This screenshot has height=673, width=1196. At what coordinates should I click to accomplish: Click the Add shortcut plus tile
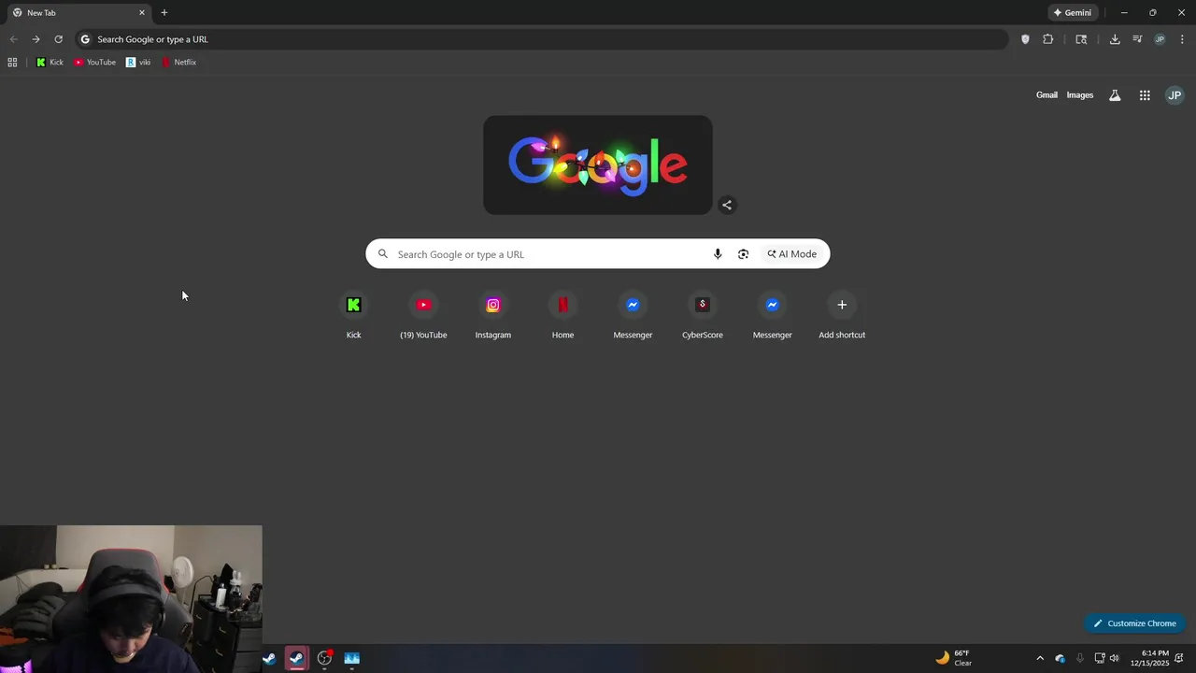point(842,316)
